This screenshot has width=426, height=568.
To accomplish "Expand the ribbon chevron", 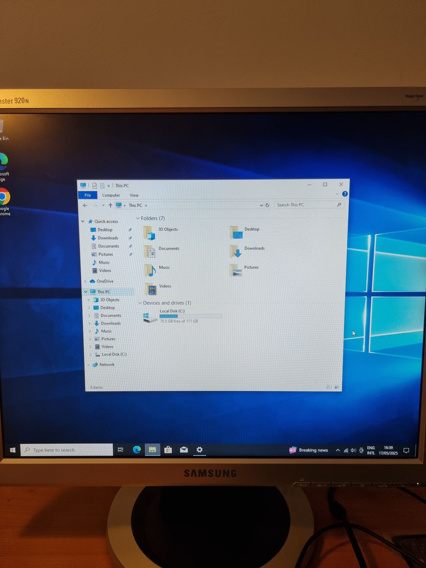I will [x=337, y=194].
